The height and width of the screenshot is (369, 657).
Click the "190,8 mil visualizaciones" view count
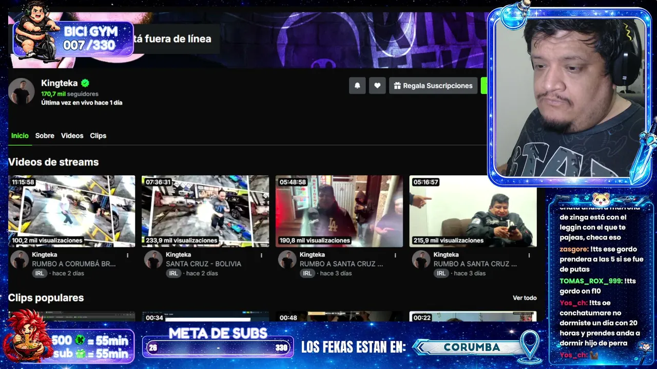[315, 240]
